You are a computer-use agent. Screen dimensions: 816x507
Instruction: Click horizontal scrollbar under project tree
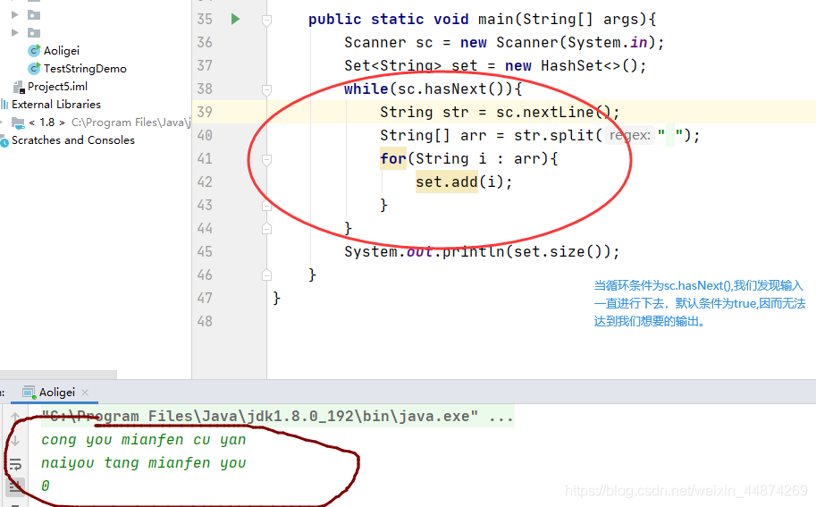click(58, 375)
